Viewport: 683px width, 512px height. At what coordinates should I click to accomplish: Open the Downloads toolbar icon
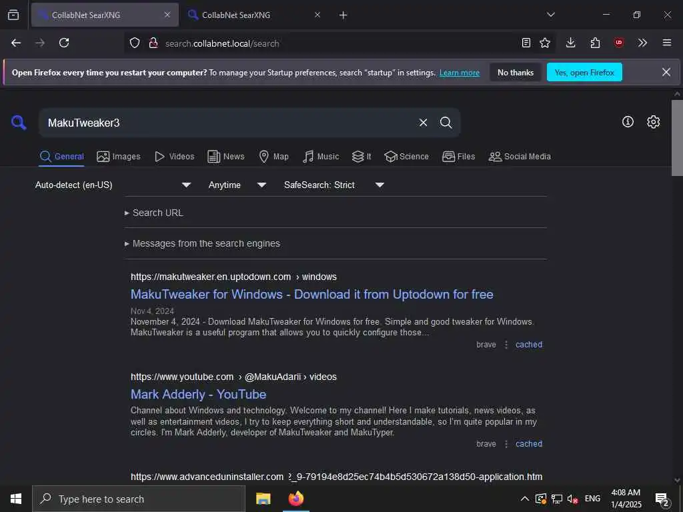point(571,43)
